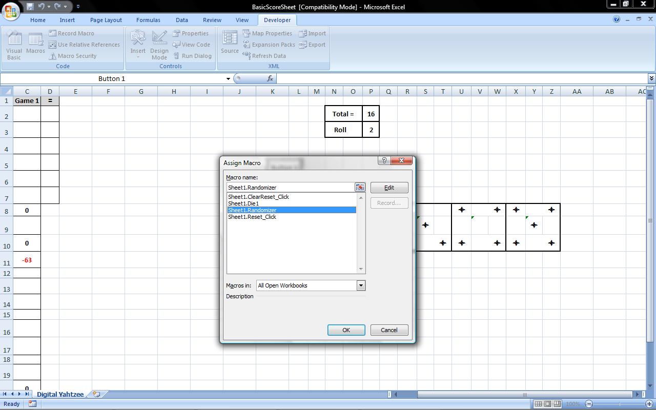The height and width of the screenshot is (410, 656).
Task: Switch to the Review tab
Action: (x=212, y=20)
